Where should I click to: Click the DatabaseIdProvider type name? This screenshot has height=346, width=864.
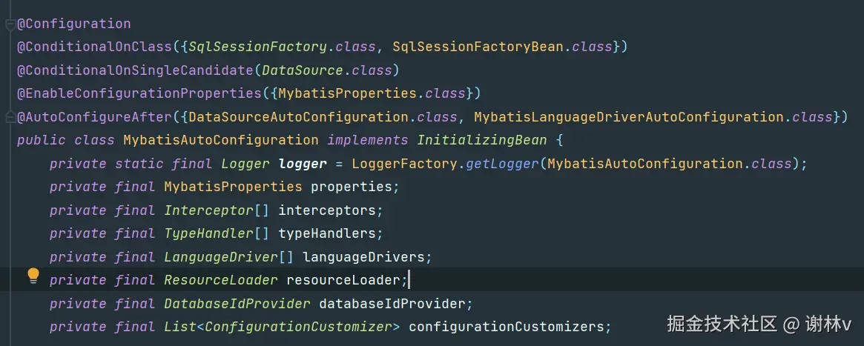click(237, 304)
